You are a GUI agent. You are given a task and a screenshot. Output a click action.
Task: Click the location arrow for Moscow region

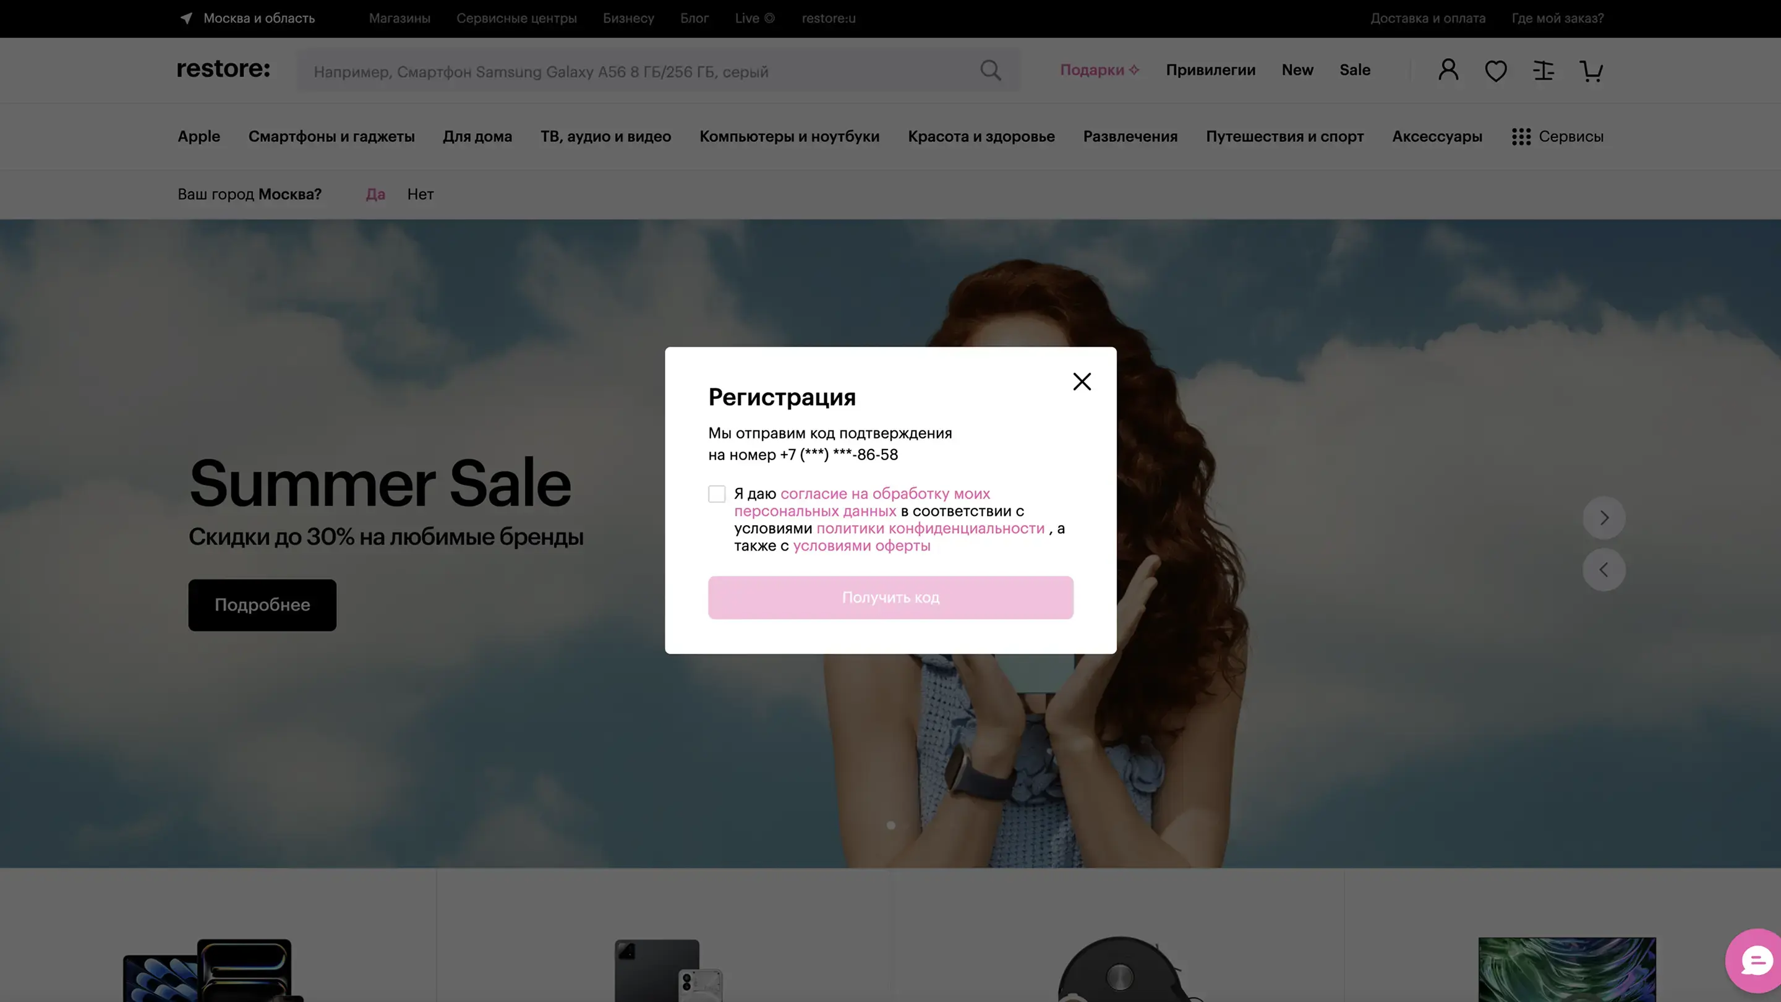click(186, 18)
